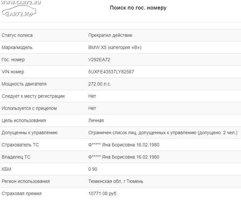Click the VIN value 5UXFE43537LY82587

click(x=111, y=72)
